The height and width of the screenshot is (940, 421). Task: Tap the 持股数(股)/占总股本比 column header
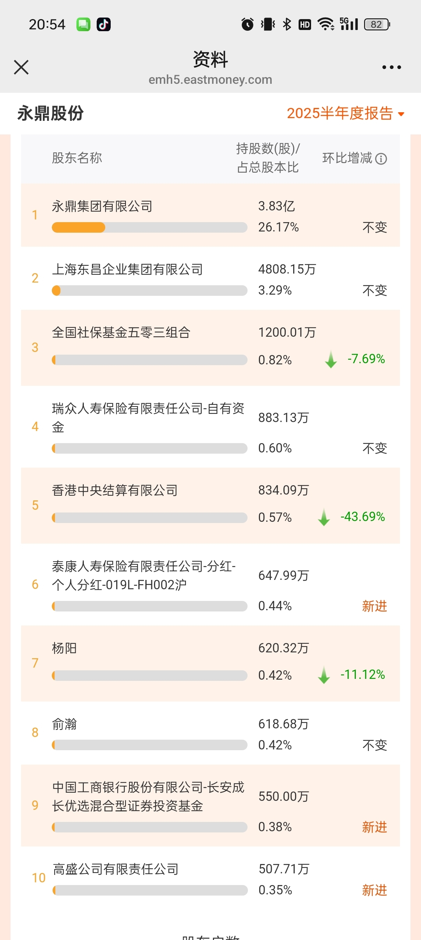(268, 158)
